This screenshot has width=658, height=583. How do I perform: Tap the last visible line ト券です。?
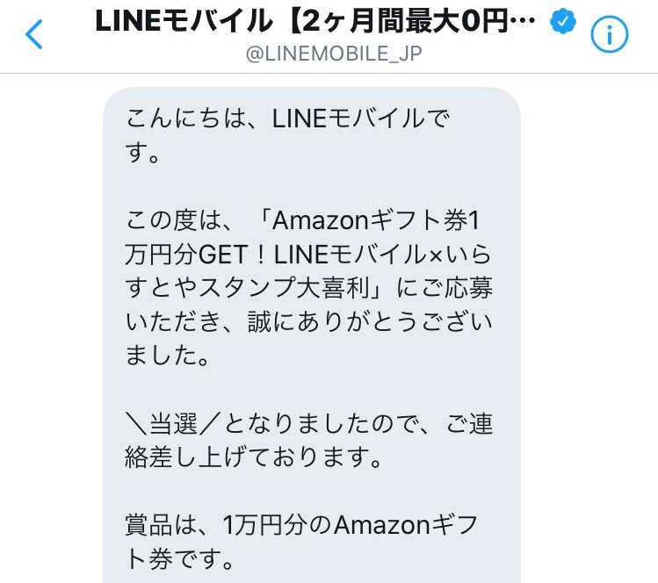pos(179,559)
